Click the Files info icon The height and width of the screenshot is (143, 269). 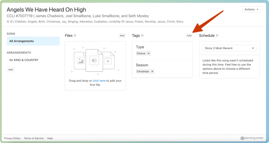[x=75, y=36]
